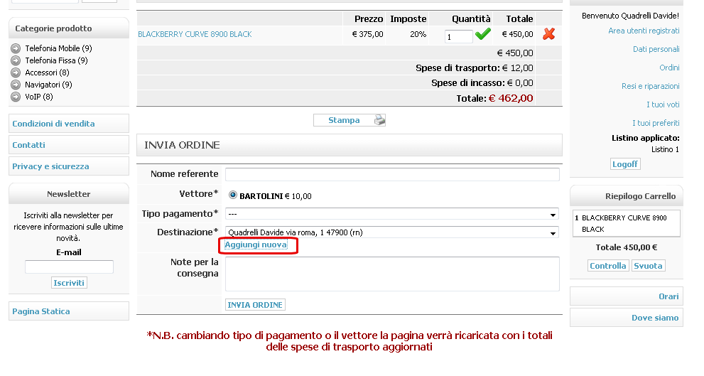
Task: Click Controlla cart button
Action: click(x=608, y=266)
